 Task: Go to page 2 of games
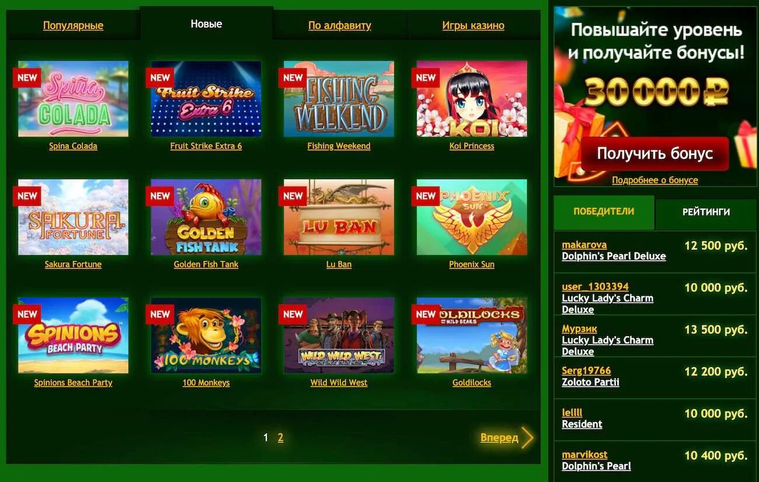(280, 438)
